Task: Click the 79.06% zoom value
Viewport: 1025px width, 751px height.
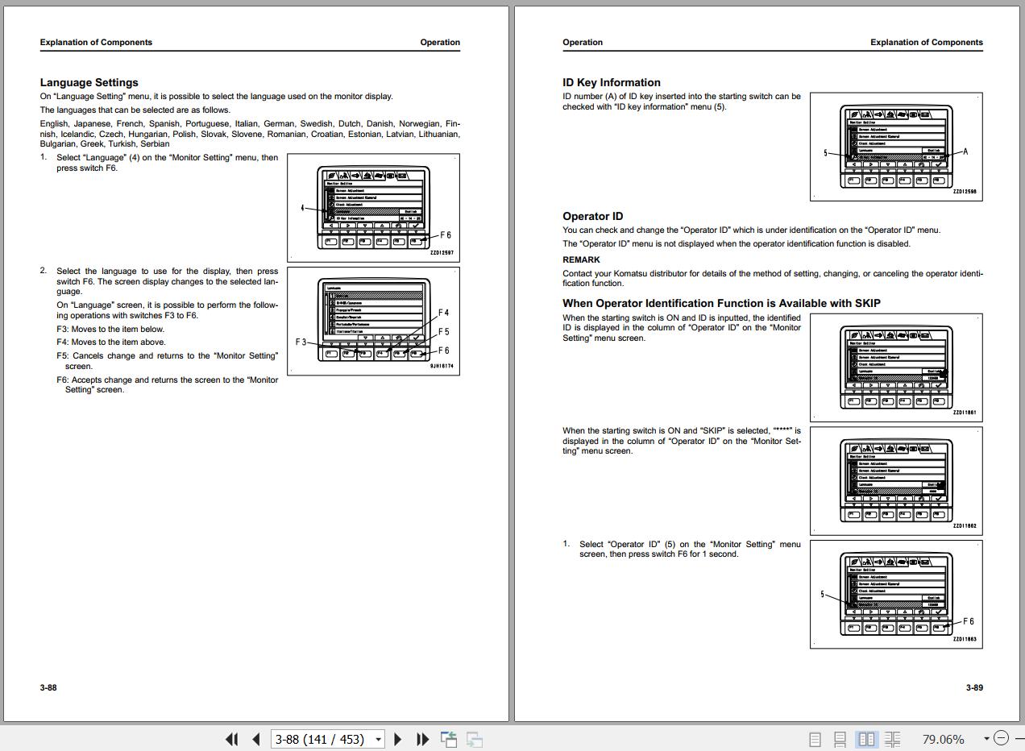Action: 943,739
